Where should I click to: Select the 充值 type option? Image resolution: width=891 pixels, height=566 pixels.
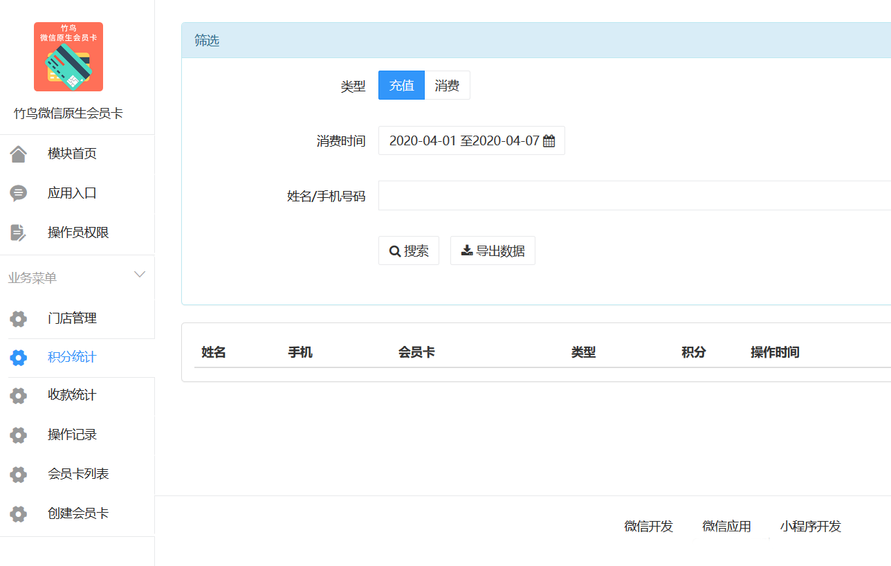[401, 85]
